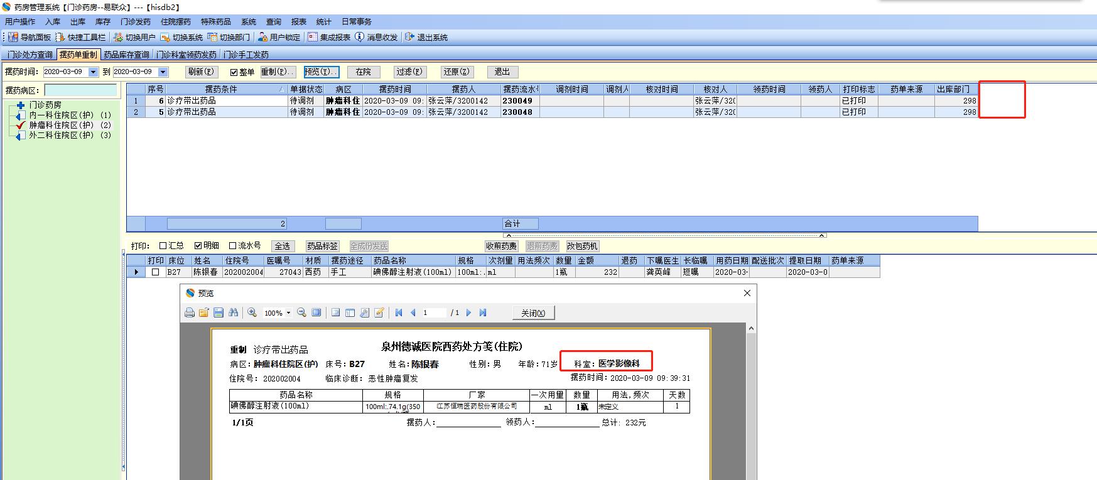
Task: Click the print icon in preview toolbar
Action: pos(190,312)
